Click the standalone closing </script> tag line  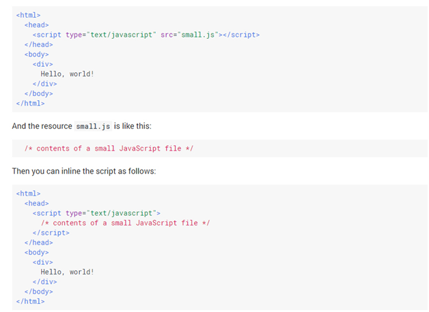pyautogui.click(x=51, y=232)
